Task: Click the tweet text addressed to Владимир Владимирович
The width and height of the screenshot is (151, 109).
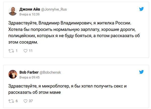Action: 73,33
